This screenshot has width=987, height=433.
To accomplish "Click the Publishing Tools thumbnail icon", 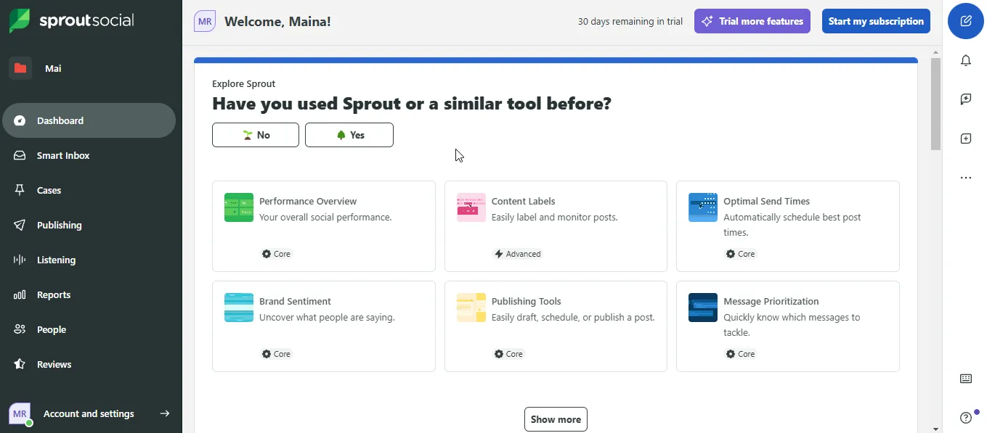I will (471, 308).
